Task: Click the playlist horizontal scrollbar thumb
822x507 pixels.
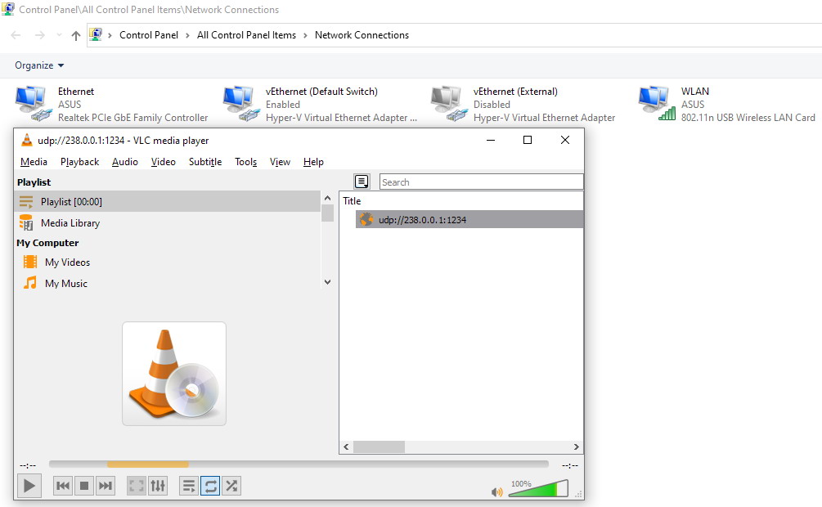Action: click(x=379, y=446)
